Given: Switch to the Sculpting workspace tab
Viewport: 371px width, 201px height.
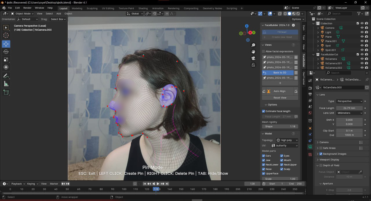Looking at the screenshot, I should [x=92, y=8].
